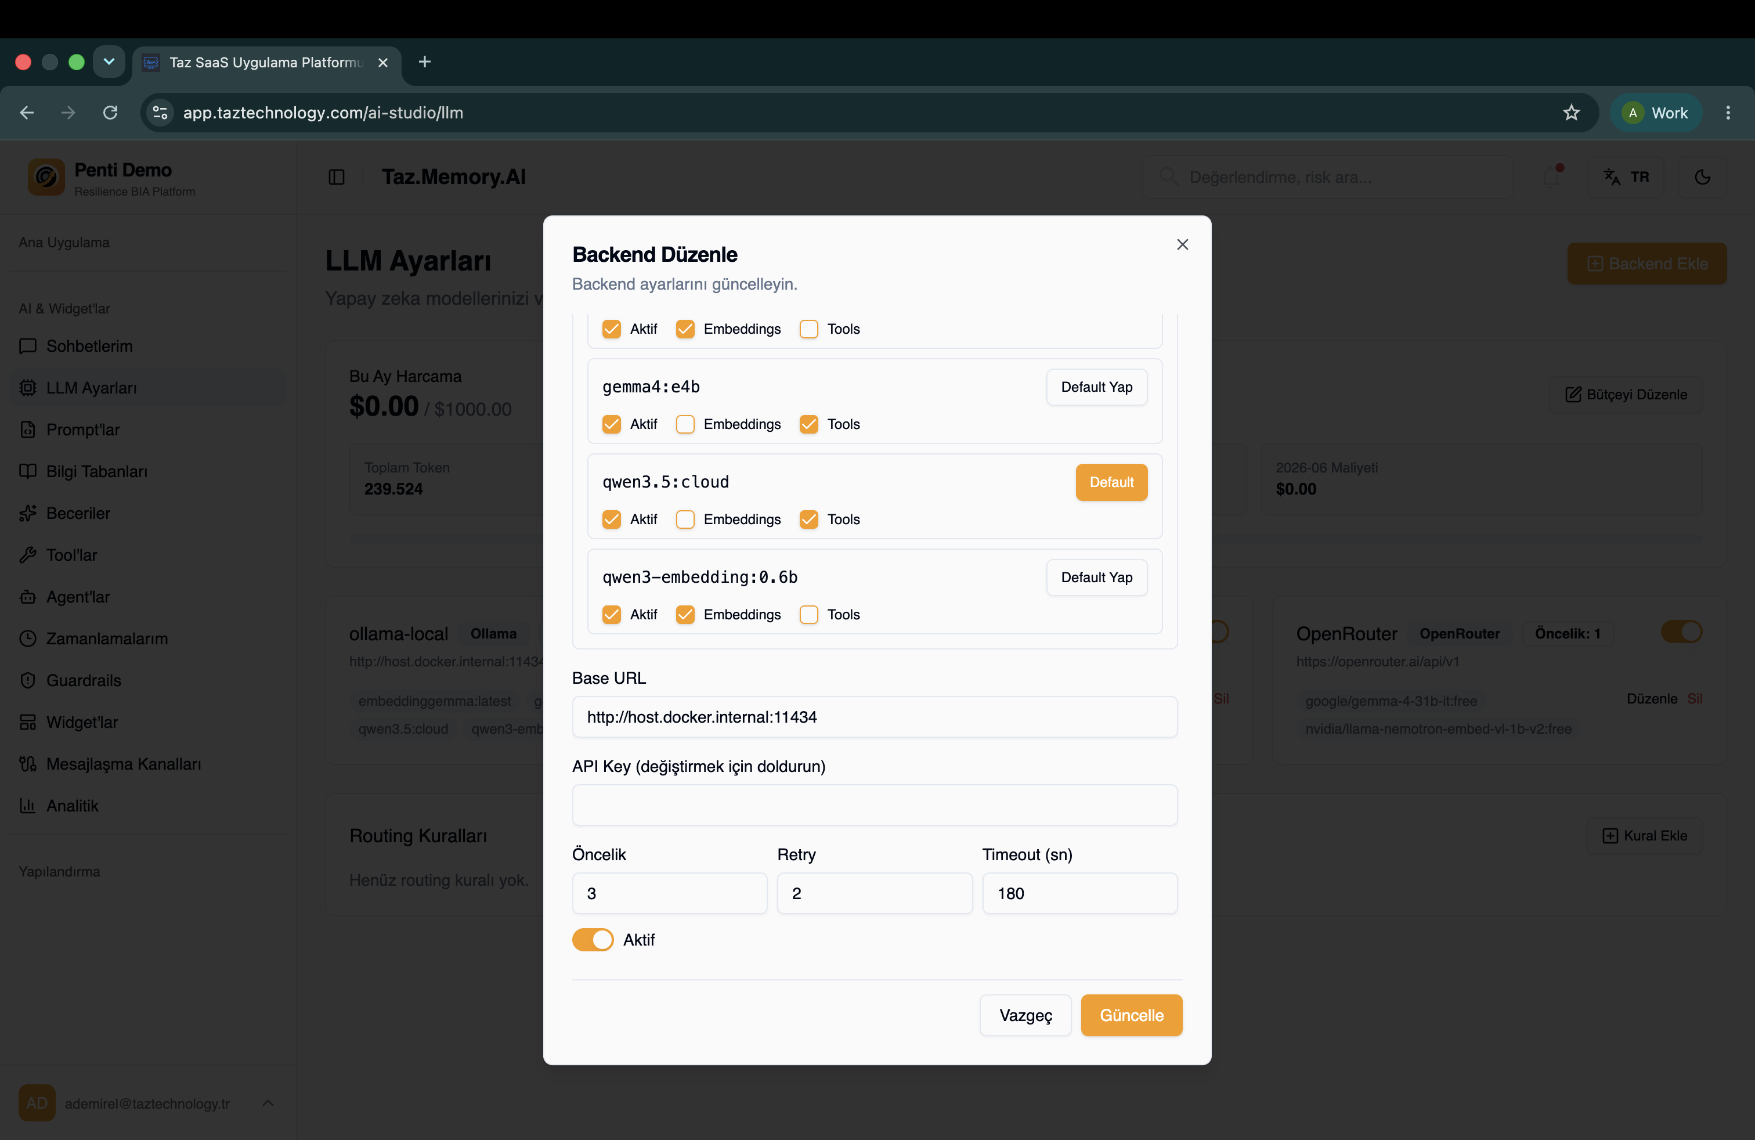Viewport: 1755px width, 1140px height.
Task: Click the Bütçeyi Düzenle button
Action: point(1626,395)
